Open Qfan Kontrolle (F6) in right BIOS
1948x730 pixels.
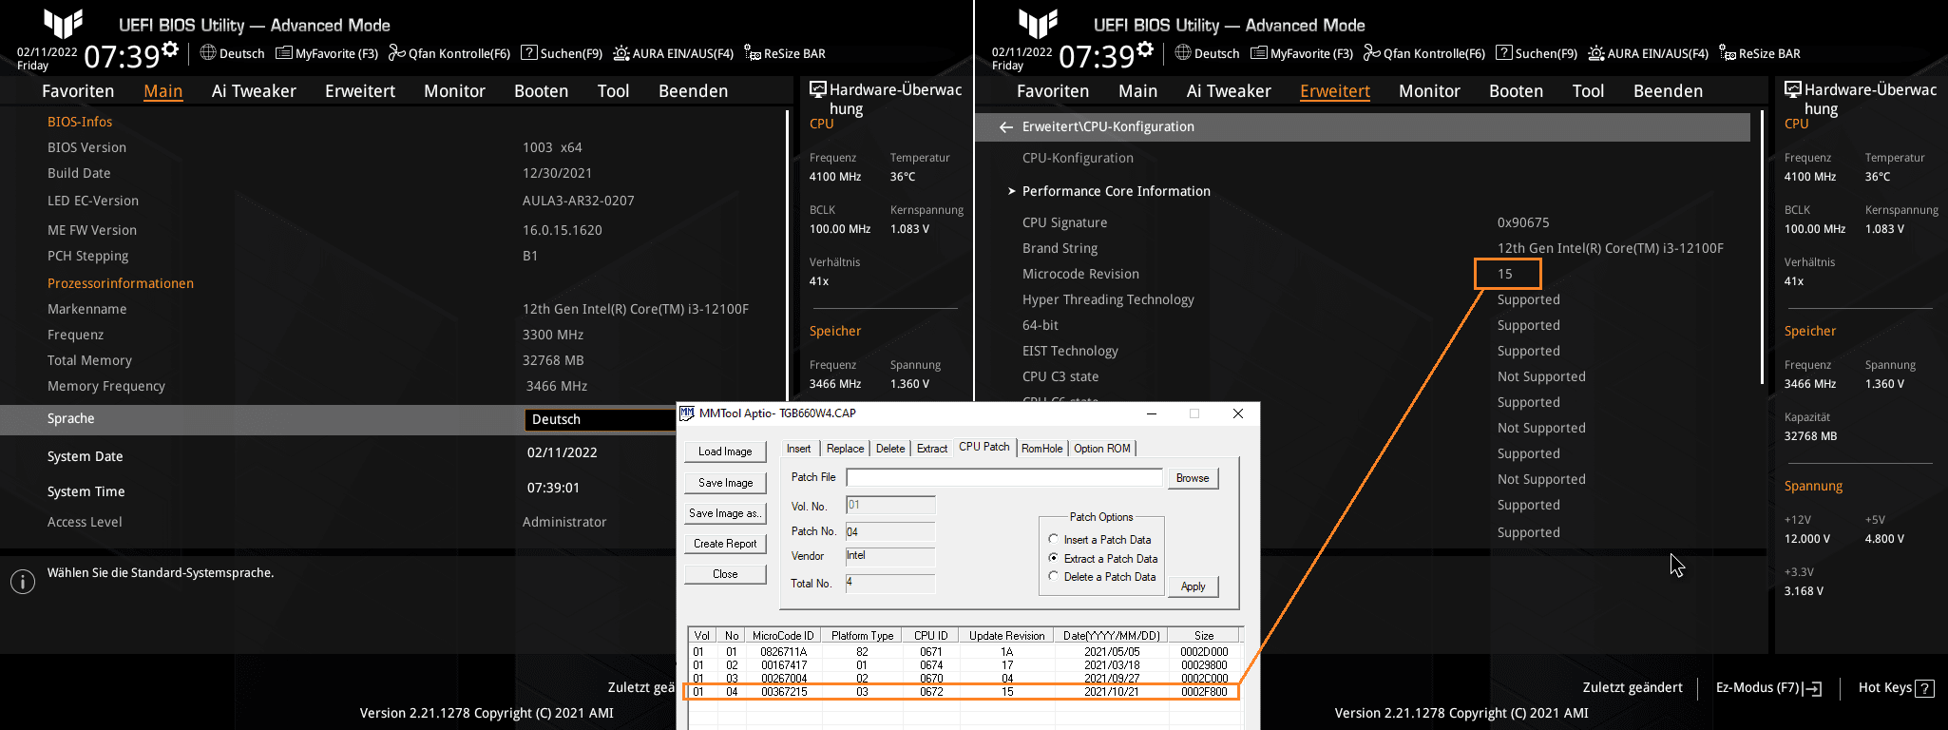point(1424,53)
